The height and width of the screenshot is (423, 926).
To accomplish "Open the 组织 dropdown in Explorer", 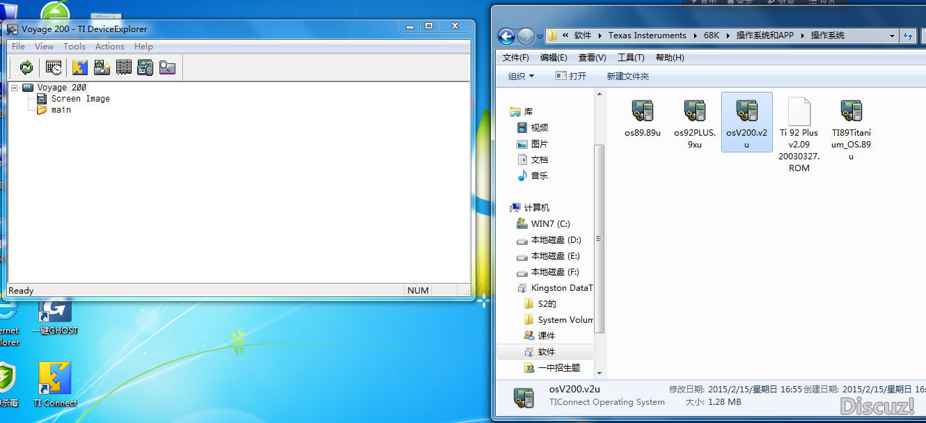I will [521, 77].
